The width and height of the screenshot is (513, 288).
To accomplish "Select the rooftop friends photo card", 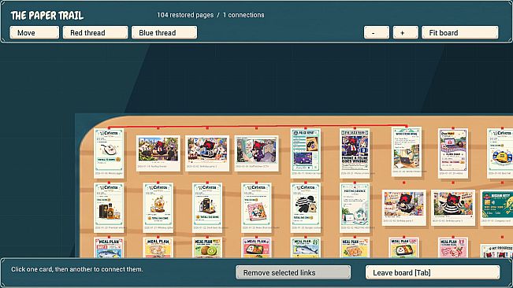I will [158, 153].
